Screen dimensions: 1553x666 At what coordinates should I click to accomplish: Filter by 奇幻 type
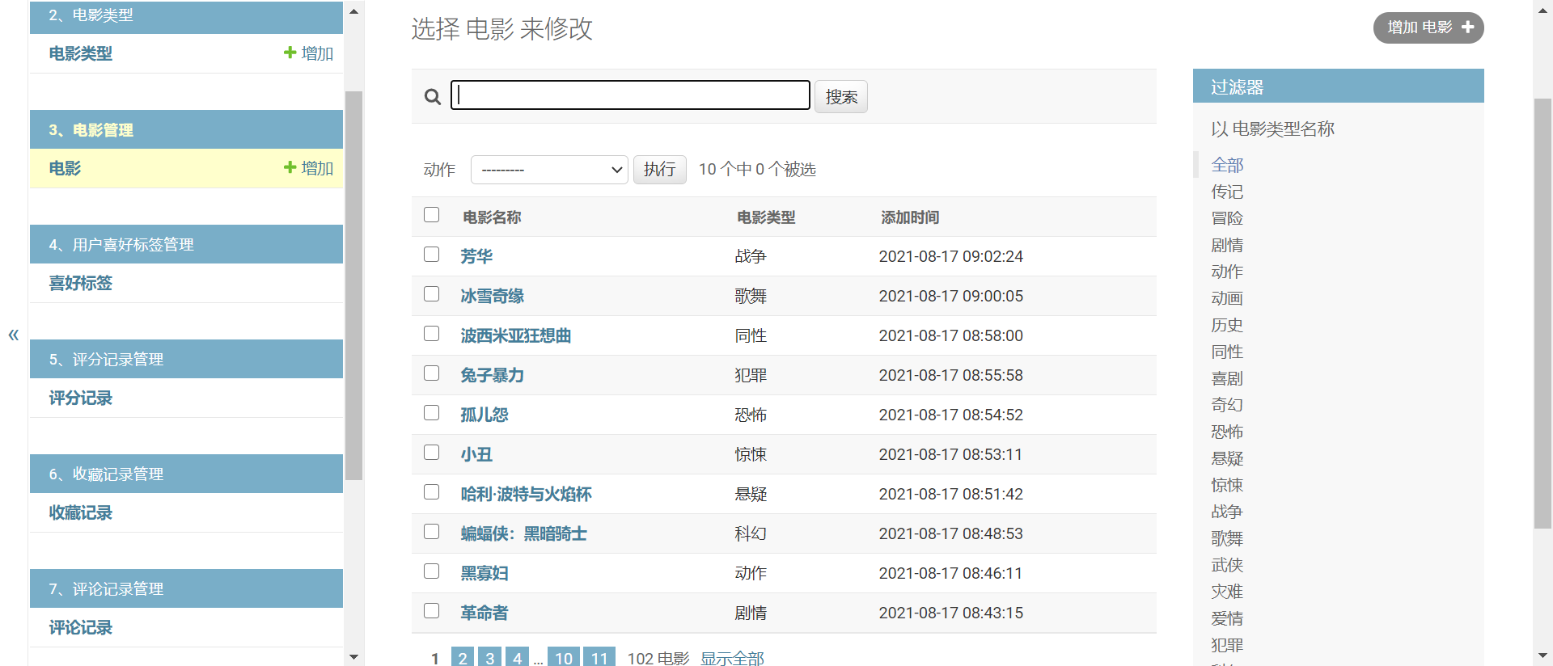pos(1227,405)
